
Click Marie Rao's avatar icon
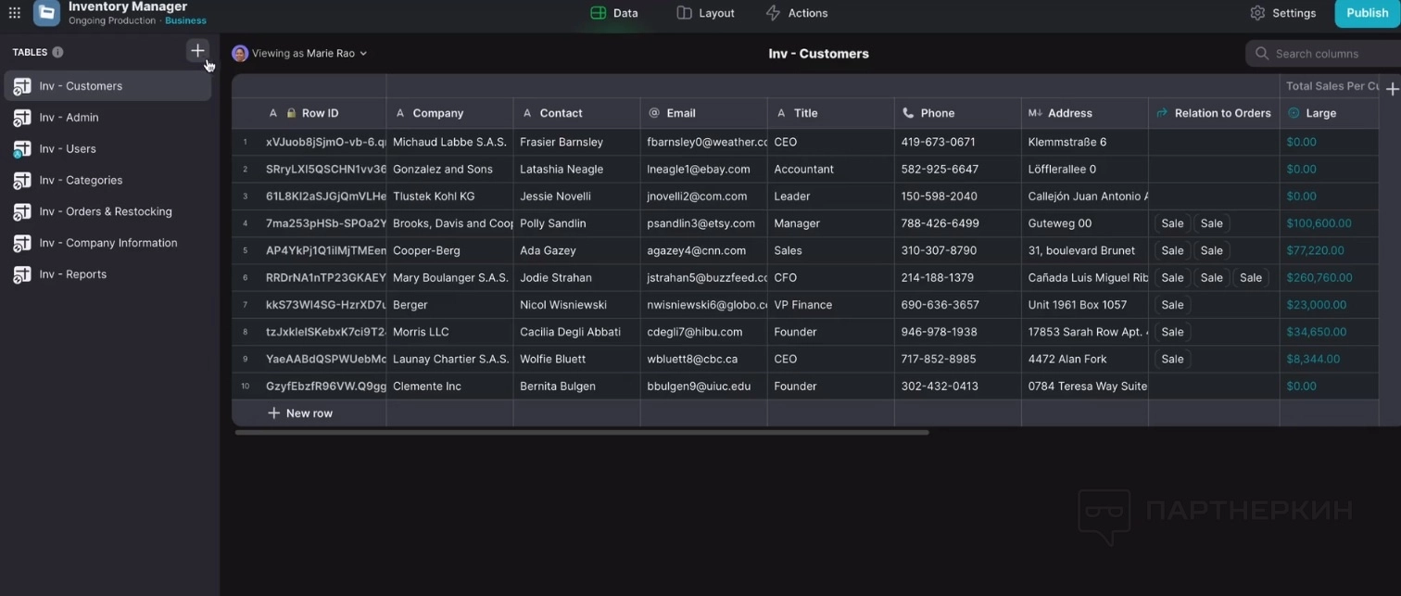click(x=240, y=54)
